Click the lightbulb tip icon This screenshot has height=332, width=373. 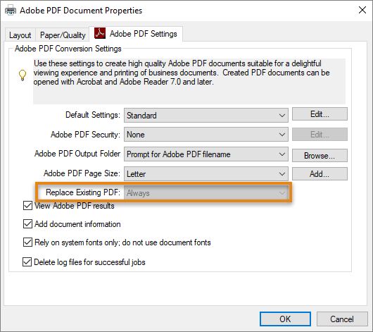(23, 75)
